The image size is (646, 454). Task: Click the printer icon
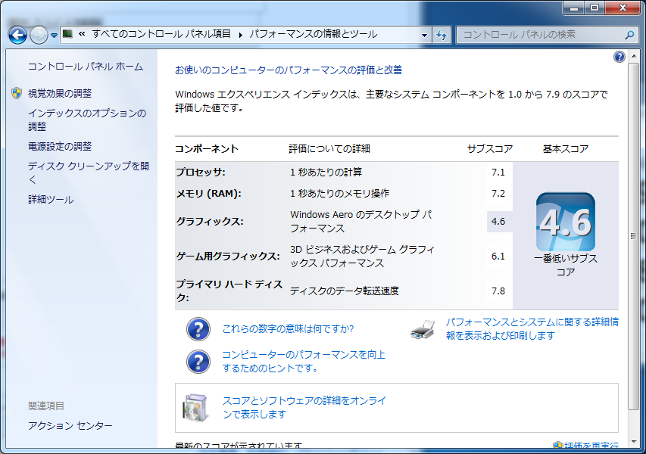click(x=423, y=329)
